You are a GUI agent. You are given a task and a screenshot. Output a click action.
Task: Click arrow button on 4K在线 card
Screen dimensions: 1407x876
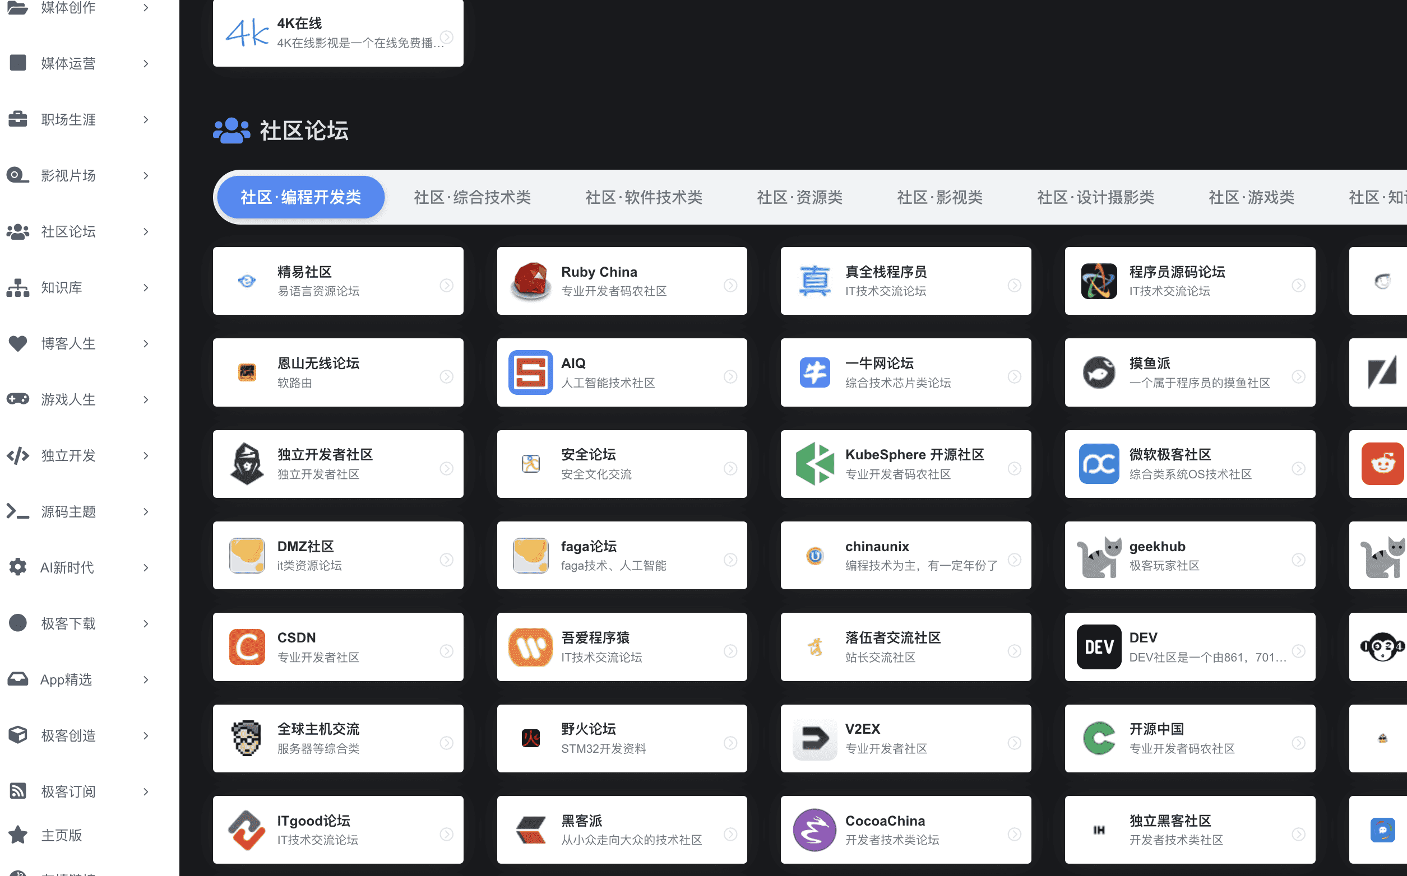pos(446,37)
